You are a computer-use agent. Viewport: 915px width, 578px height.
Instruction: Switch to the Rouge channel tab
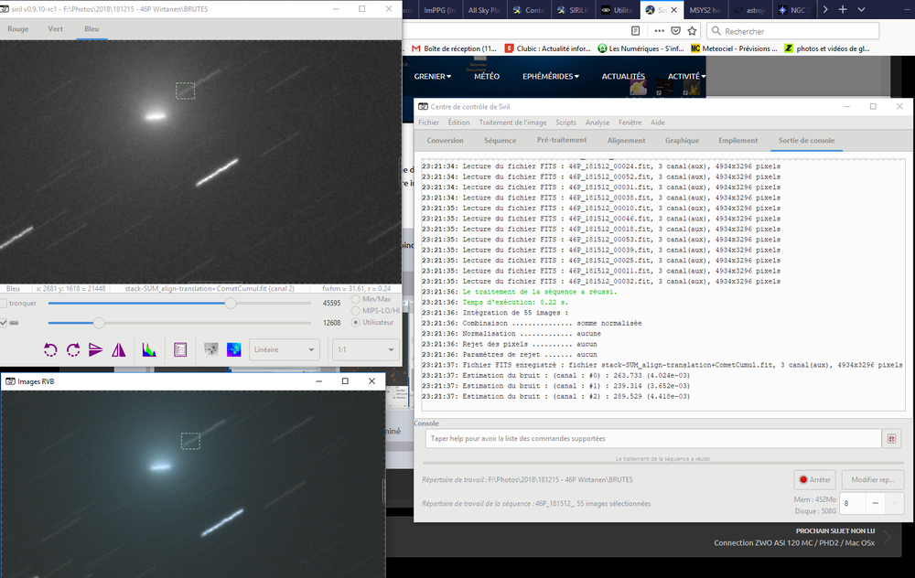pyautogui.click(x=18, y=28)
